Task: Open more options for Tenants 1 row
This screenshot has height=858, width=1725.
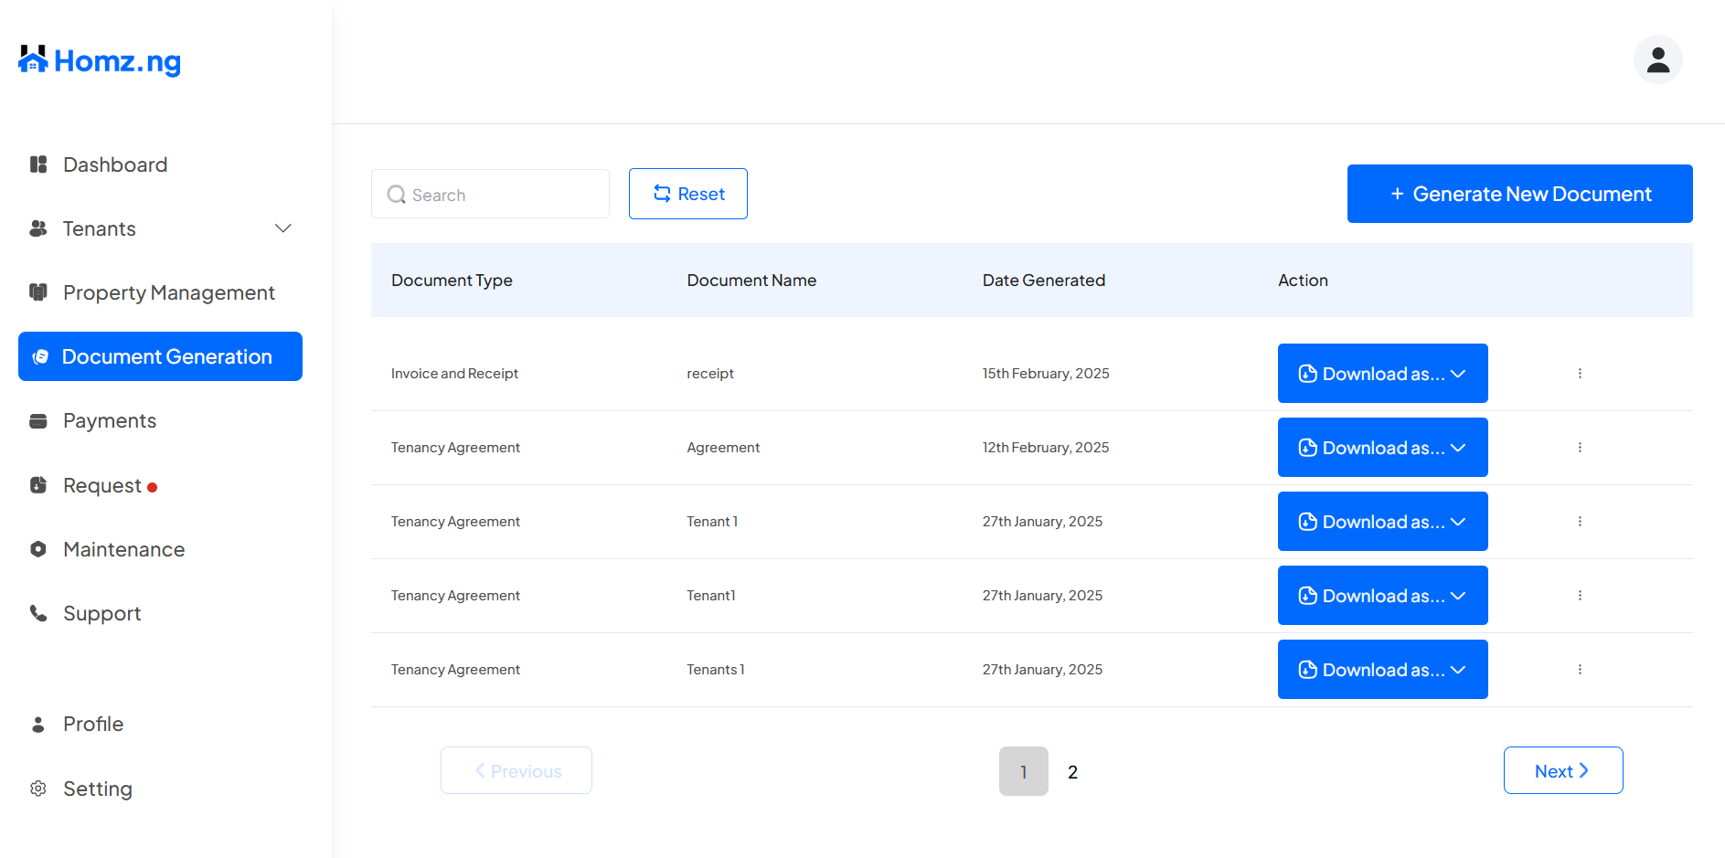Action: coord(1580,670)
